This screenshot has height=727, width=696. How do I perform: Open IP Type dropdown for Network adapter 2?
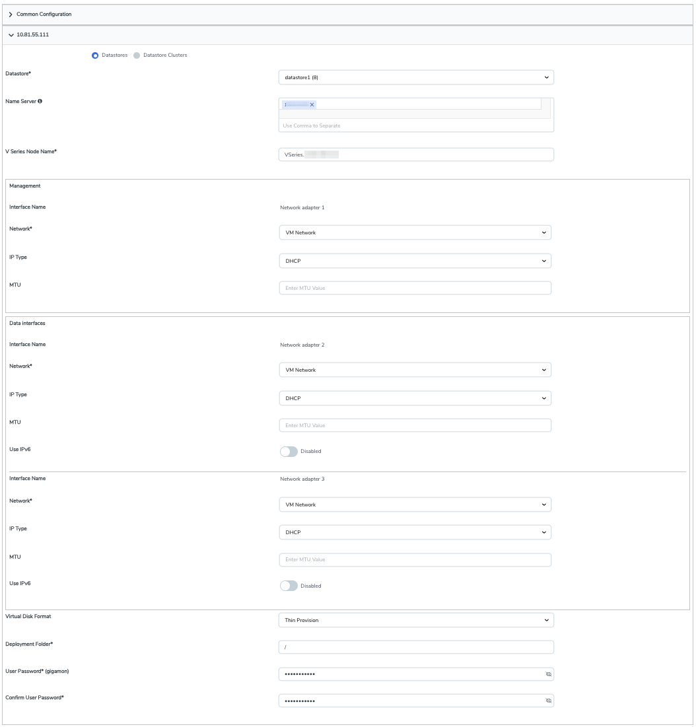pos(415,398)
